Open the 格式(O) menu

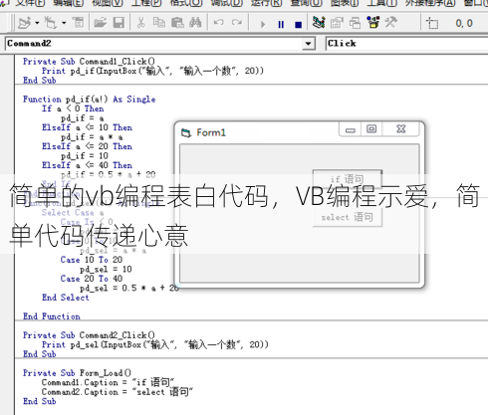(x=186, y=3)
